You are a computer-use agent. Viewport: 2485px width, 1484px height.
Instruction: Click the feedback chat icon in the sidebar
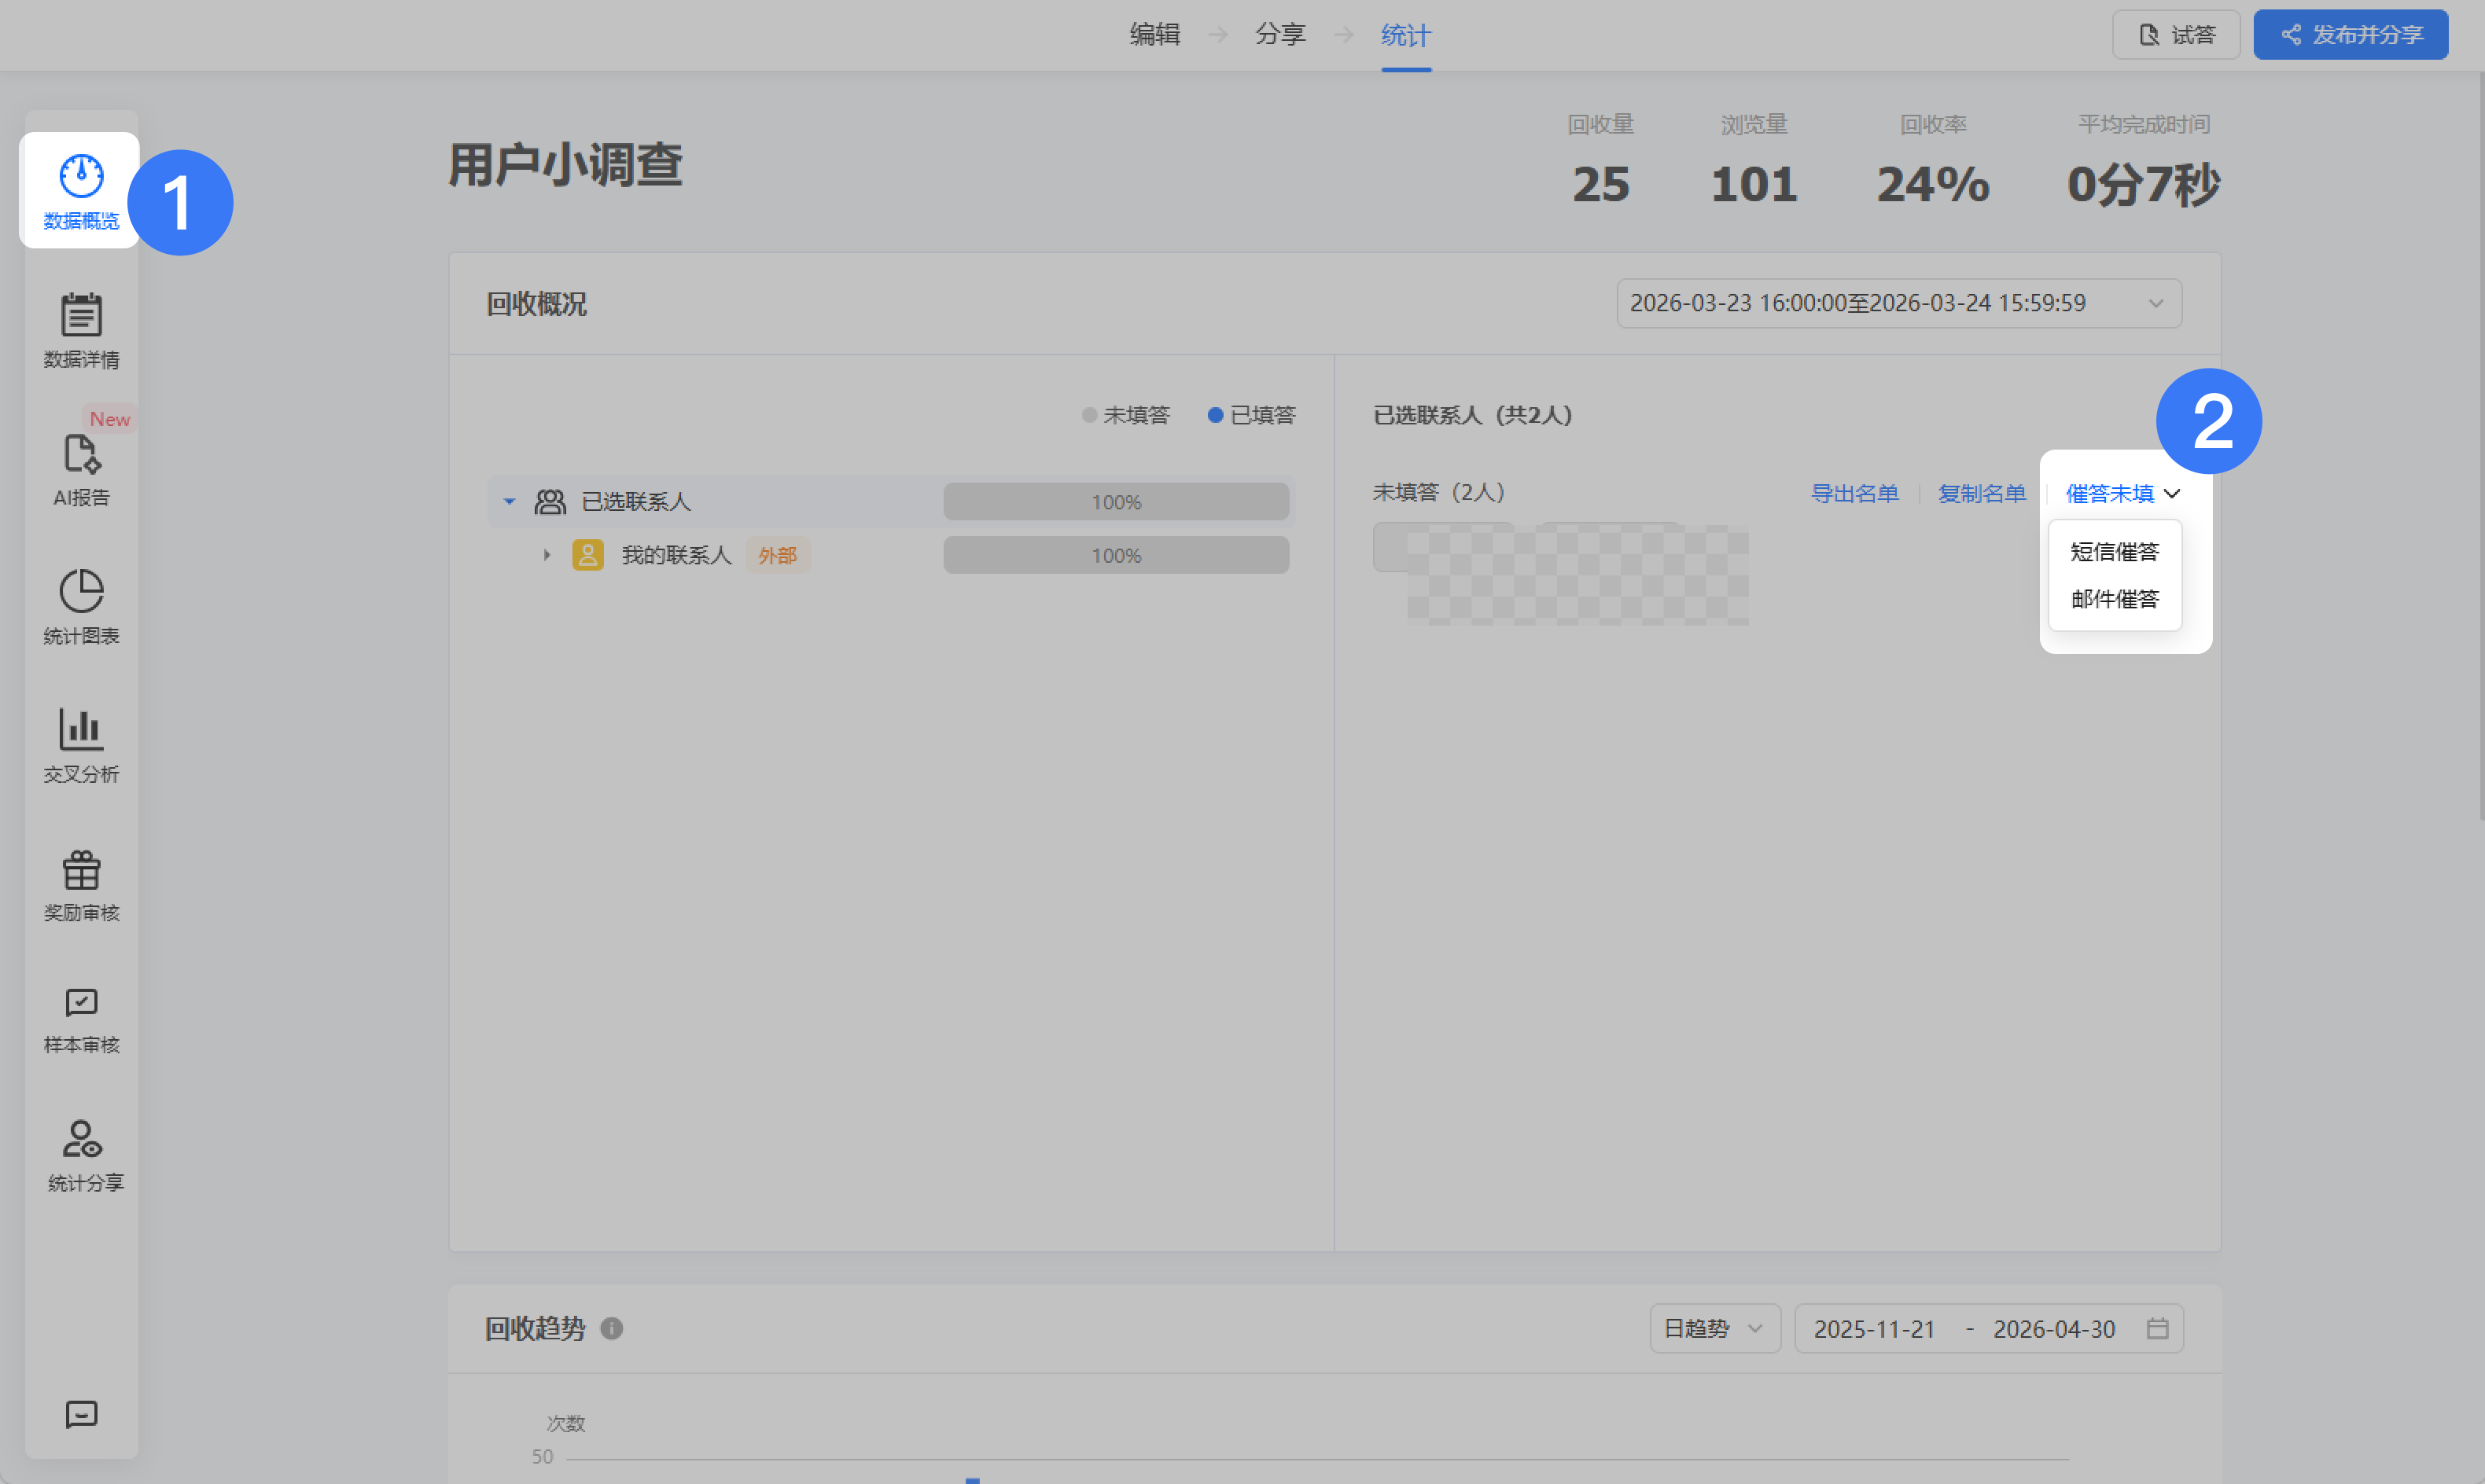(x=81, y=1414)
